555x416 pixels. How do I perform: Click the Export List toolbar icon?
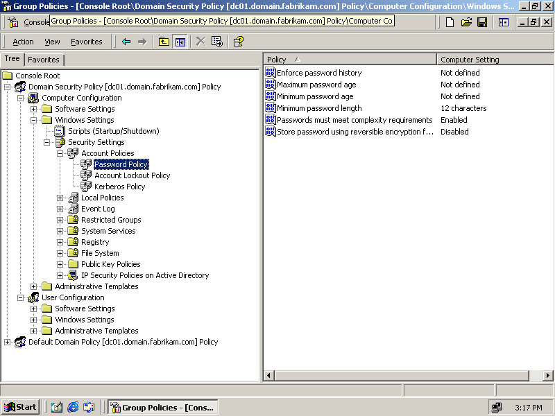pyautogui.click(x=217, y=42)
